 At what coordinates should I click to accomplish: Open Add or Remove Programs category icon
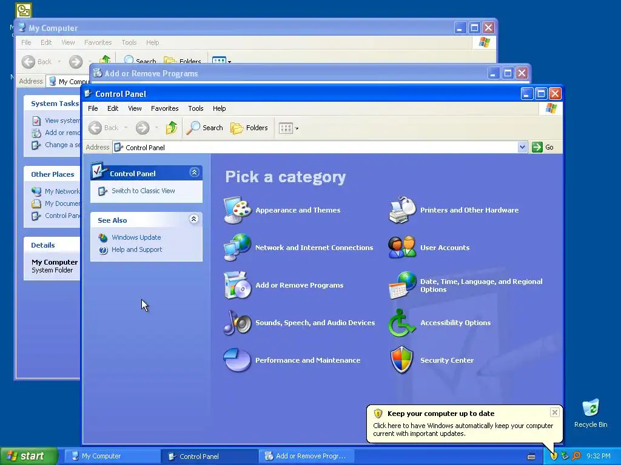pyautogui.click(x=237, y=285)
